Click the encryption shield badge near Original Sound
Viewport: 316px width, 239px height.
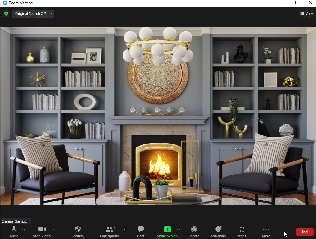(x=6, y=13)
